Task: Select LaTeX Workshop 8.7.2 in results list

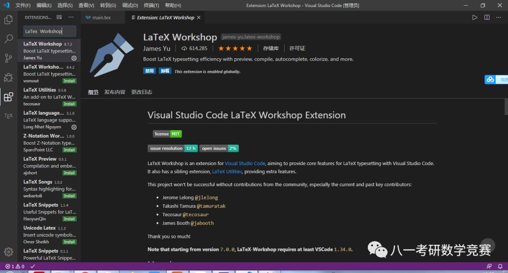Action: point(49,51)
